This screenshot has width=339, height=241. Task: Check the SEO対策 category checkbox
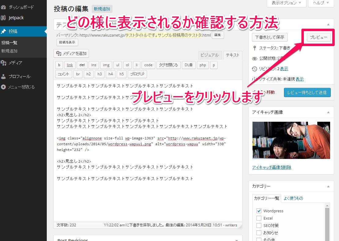point(259,225)
